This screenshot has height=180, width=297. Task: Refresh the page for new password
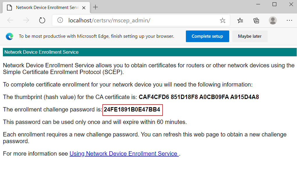coord(42,20)
